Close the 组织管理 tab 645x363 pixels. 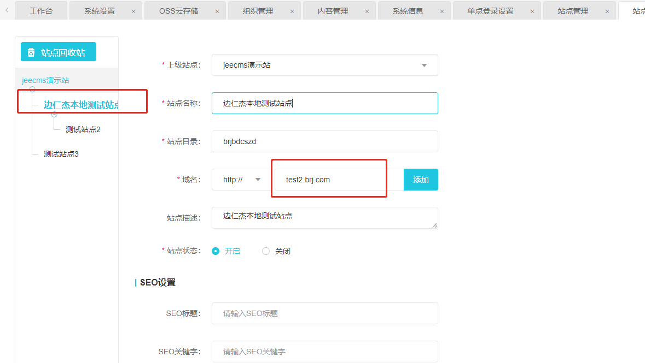click(292, 11)
